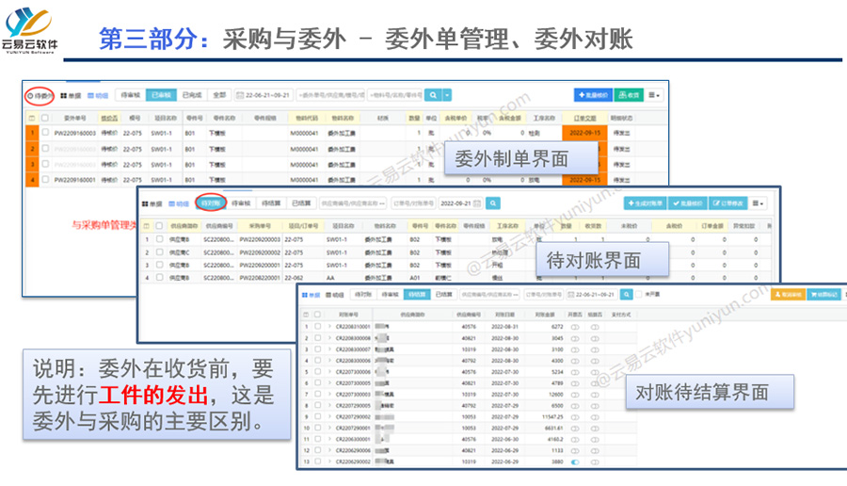Tick the select-all header checkbox in the 委外制单 table
The width and height of the screenshot is (847, 486).
45,118
